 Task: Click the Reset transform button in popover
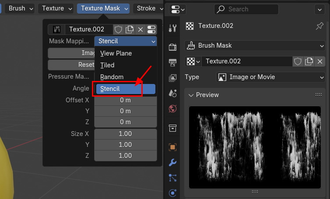71,65
